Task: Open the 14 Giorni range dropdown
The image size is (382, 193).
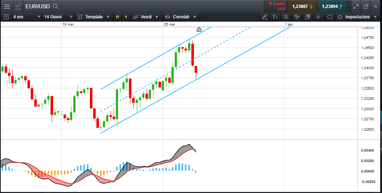Action: (x=58, y=17)
